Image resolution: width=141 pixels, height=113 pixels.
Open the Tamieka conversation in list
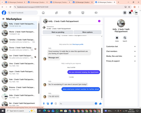19,41
